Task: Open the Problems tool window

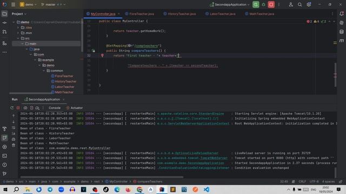Action: pyautogui.click(x=4, y=165)
